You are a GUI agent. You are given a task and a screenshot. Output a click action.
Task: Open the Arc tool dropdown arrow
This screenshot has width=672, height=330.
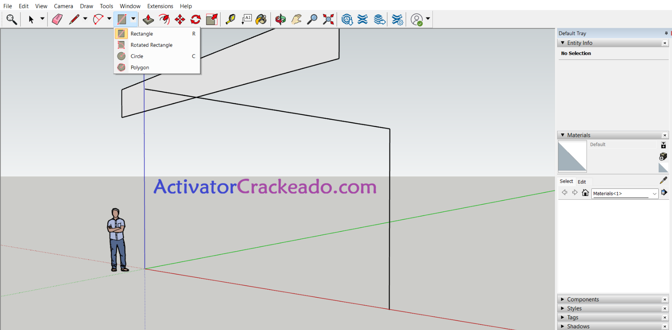[x=109, y=19]
